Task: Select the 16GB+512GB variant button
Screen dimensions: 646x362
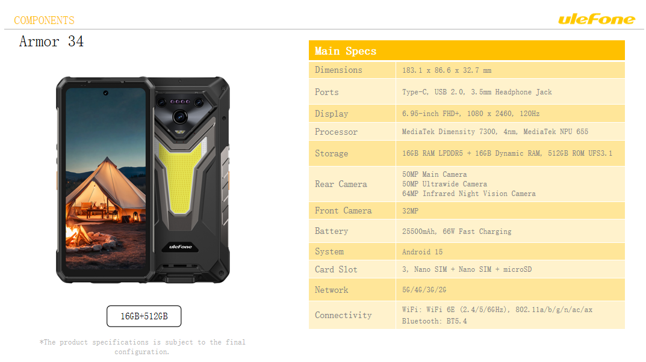Action: point(144,316)
